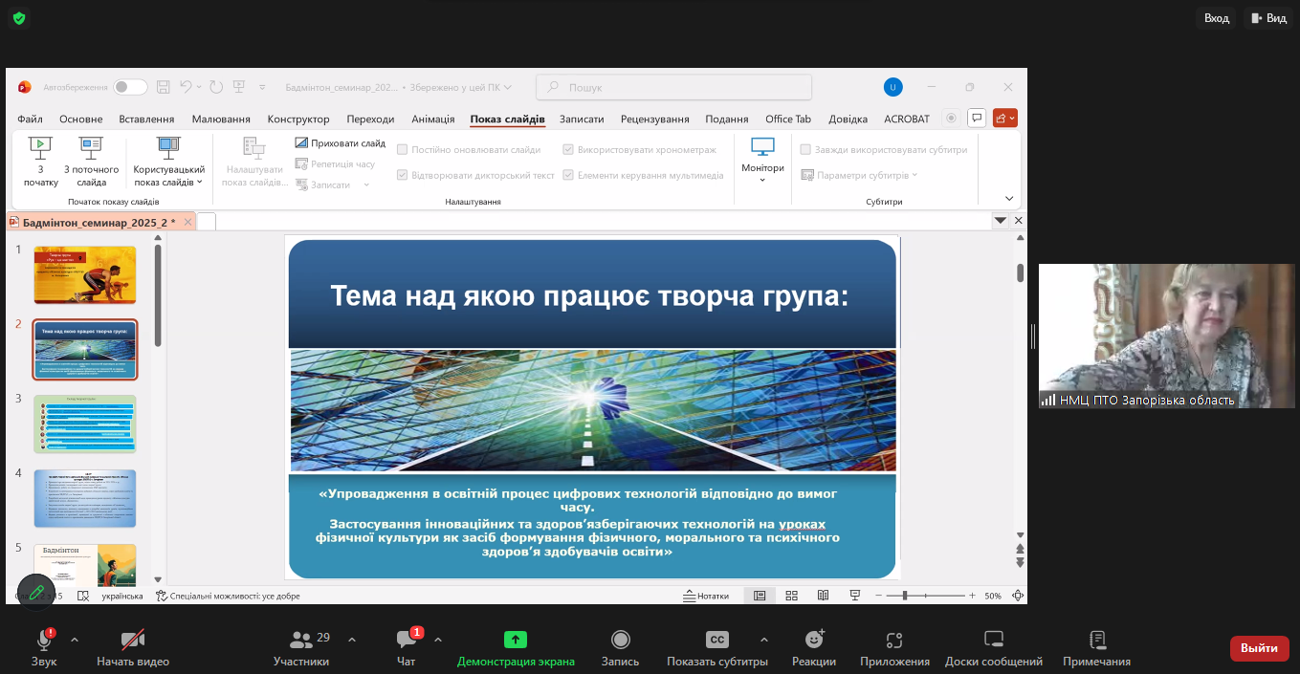Open the Участники participants panel
The width and height of the screenshot is (1300, 674).
tap(301, 641)
